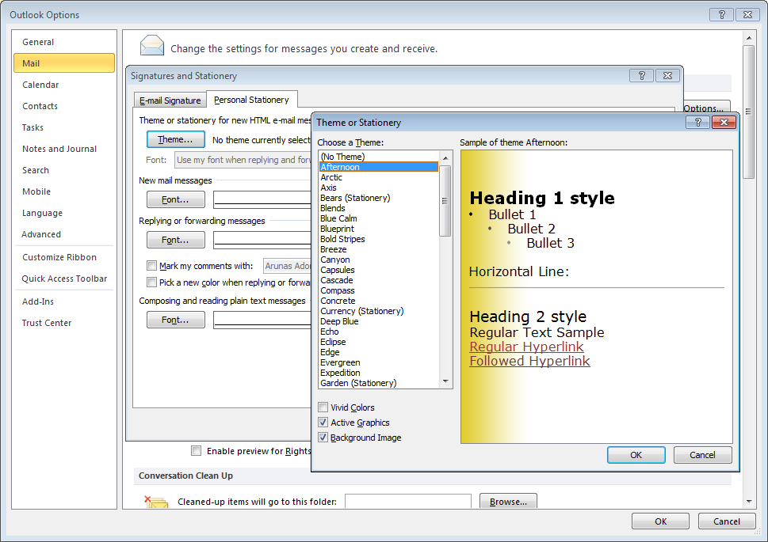
Task: Select Personal Stationery tab
Action: coord(252,100)
